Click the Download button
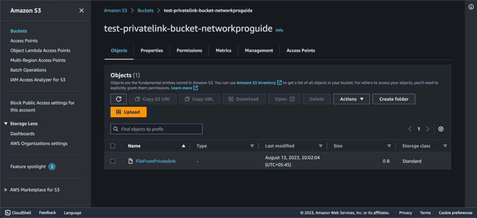477x218 pixels. point(244,99)
